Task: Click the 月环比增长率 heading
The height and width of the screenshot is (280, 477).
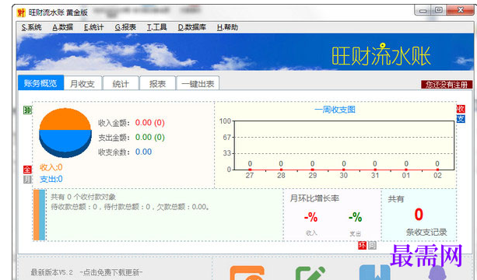Action: point(314,198)
